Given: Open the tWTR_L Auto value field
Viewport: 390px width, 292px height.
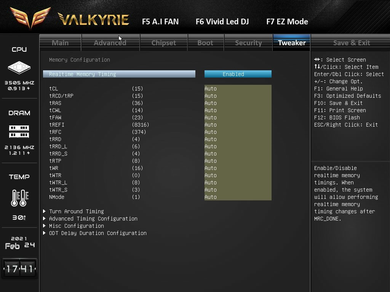Looking at the screenshot, I should [x=238, y=182].
